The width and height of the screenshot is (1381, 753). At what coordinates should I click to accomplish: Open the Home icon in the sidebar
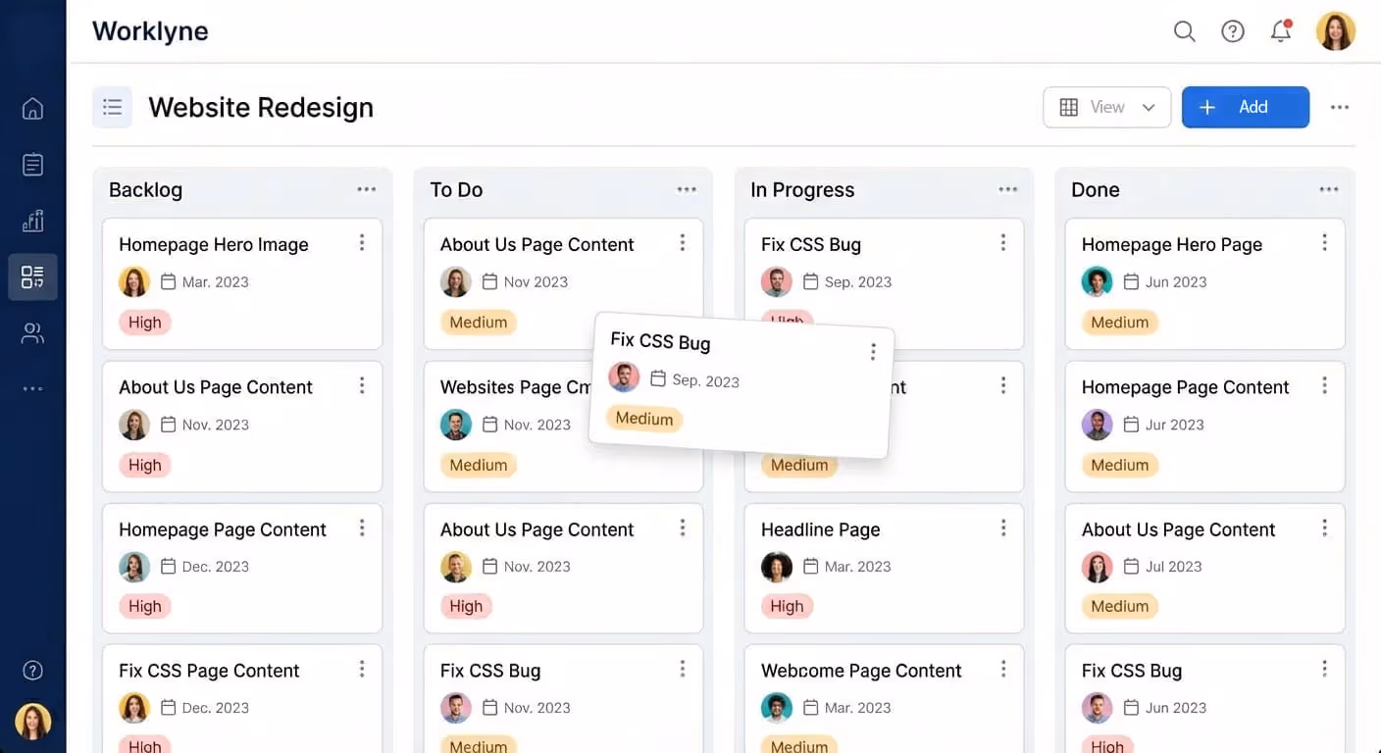pyautogui.click(x=32, y=109)
